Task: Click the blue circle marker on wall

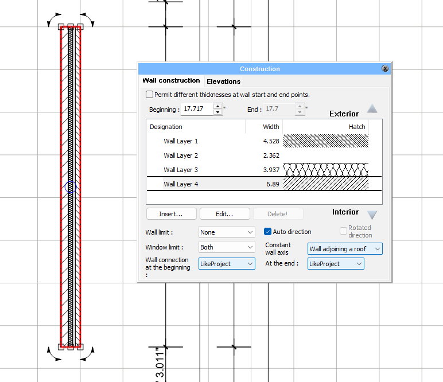Action: (x=70, y=186)
